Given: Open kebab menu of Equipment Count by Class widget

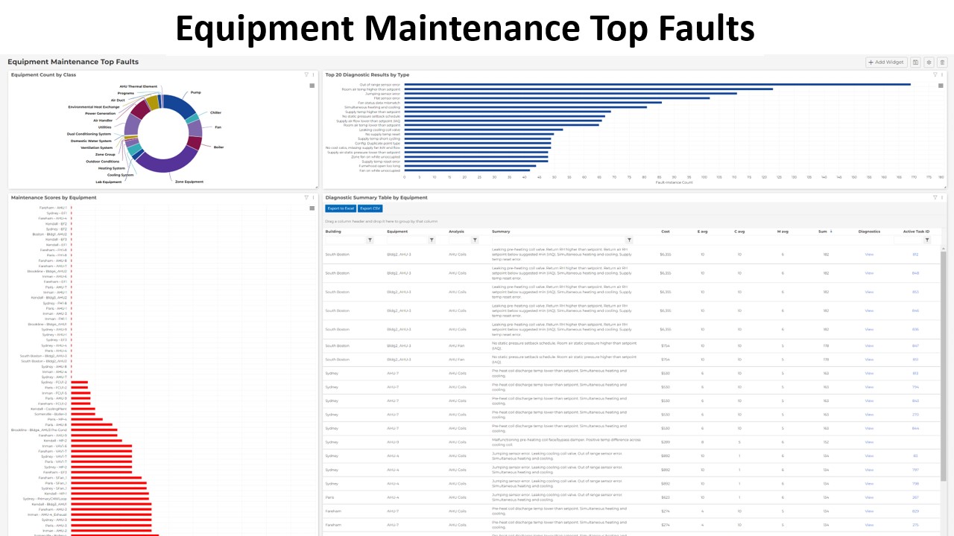Looking at the screenshot, I should (x=313, y=74).
